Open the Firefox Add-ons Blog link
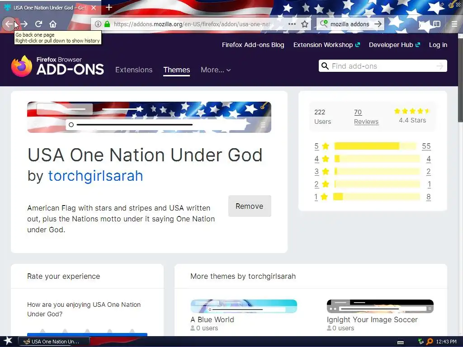This screenshot has height=347, width=463. click(253, 45)
